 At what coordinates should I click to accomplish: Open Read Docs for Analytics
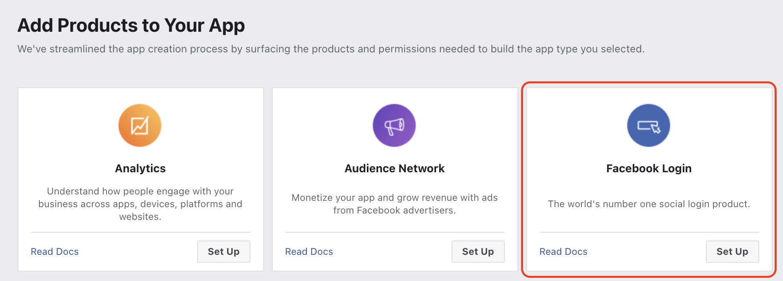coord(54,251)
